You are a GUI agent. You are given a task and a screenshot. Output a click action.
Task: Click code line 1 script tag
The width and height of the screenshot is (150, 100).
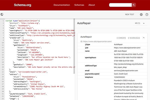pyautogui.click(x=22, y=21)
